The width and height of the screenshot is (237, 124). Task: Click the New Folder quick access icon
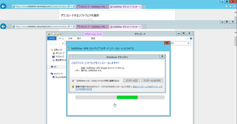pos(57,34)
